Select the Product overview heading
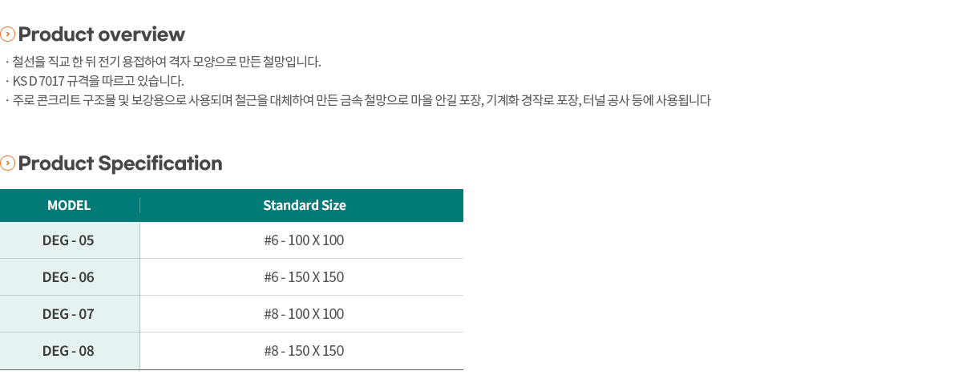Viewport: 962px width, 375px height. (x=101, y=34)
